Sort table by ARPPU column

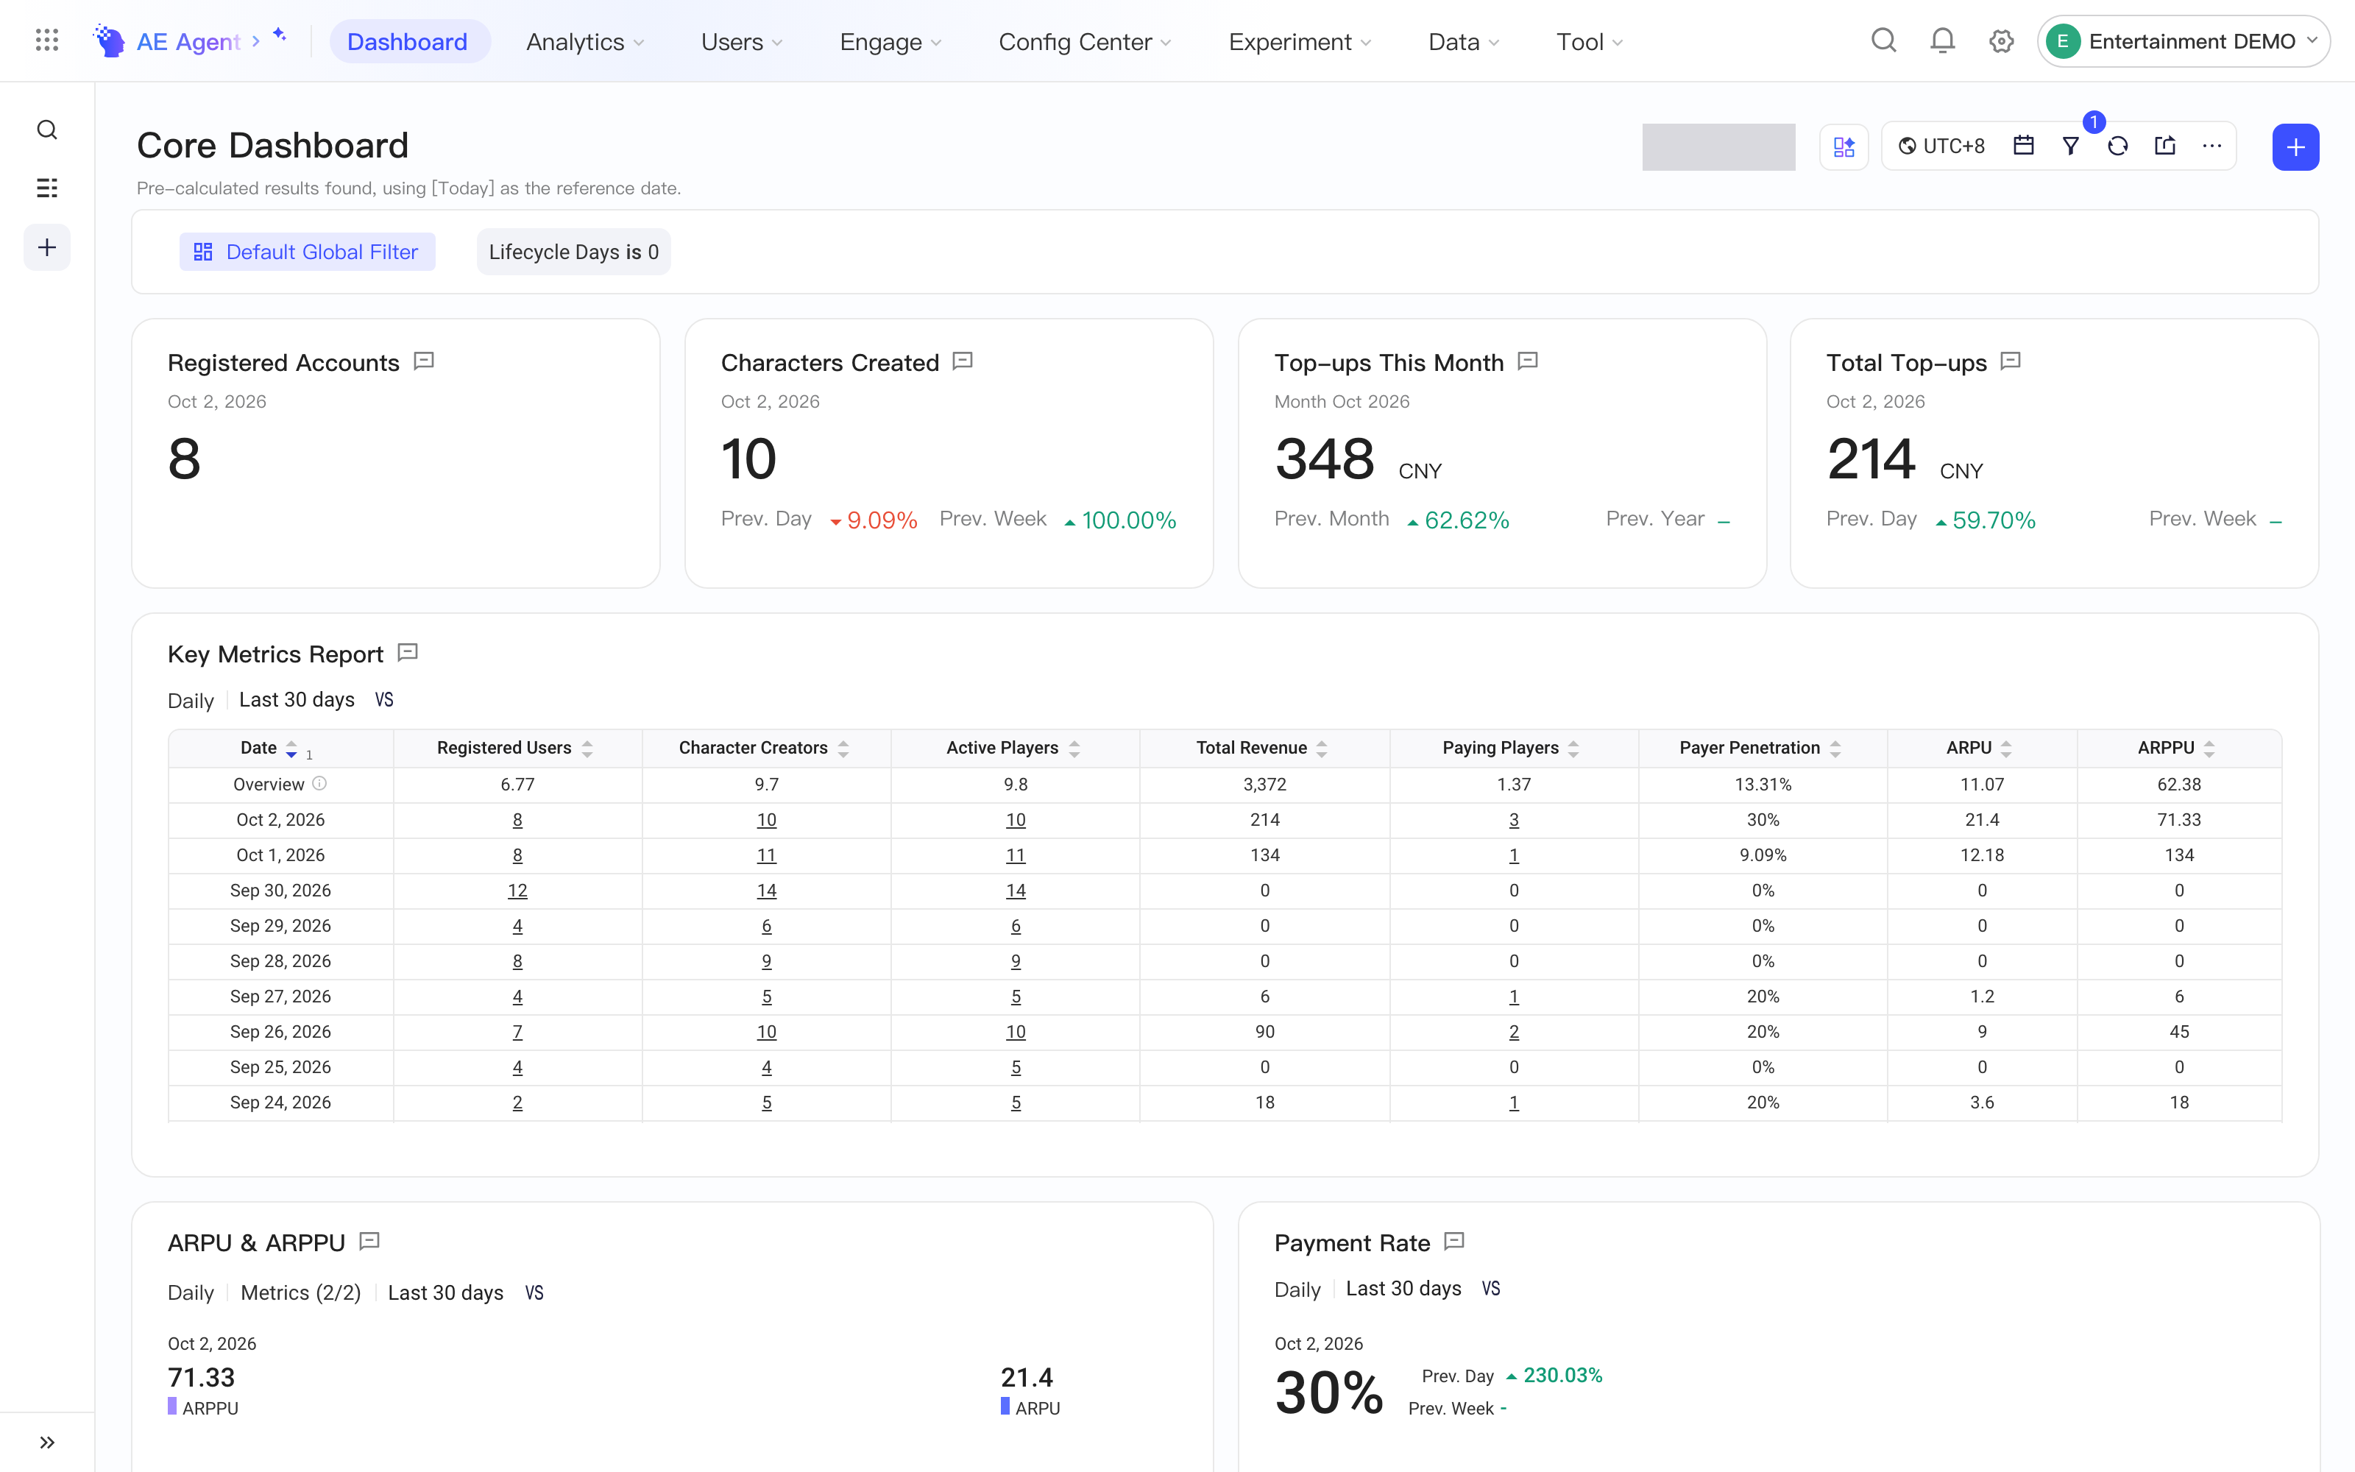point(2209,748)
